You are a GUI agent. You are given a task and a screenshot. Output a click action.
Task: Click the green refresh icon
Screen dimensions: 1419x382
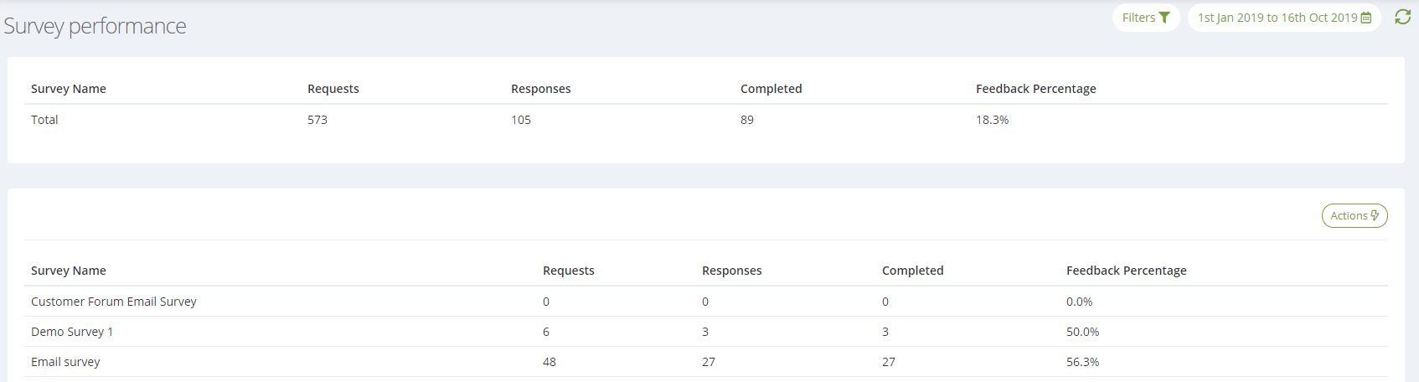pos(1403,17)
